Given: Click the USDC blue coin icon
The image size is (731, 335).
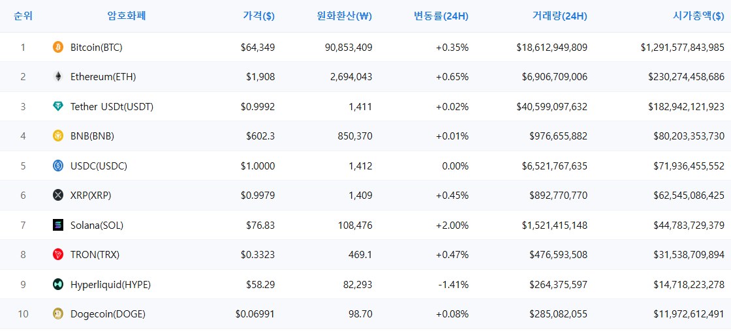Looking at the screenshot, I should [x=58, y=166].
